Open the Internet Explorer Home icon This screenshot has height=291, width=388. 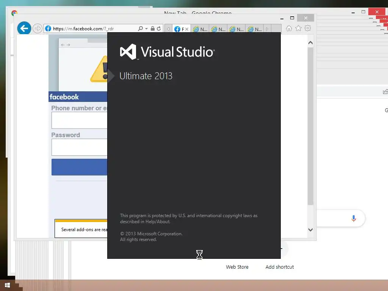tap(289, 28)
